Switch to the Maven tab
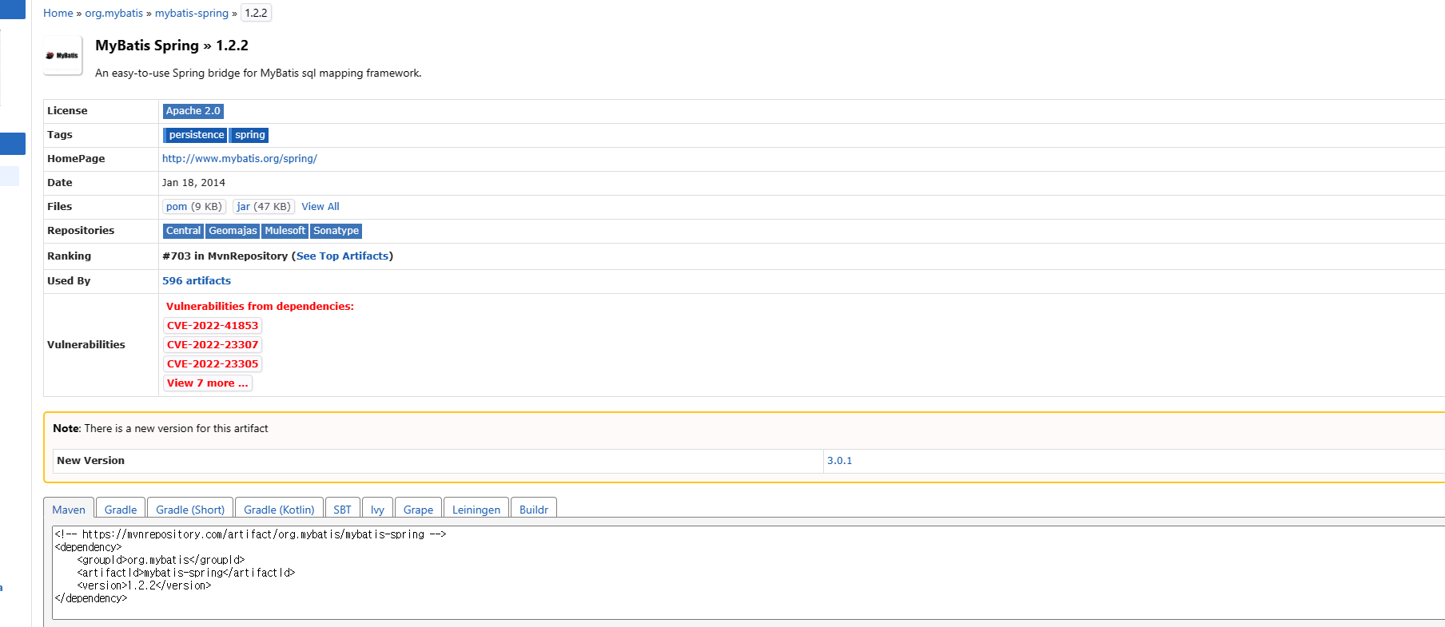The width and height of the screenshot is (1445, 627). click(69, 509)
